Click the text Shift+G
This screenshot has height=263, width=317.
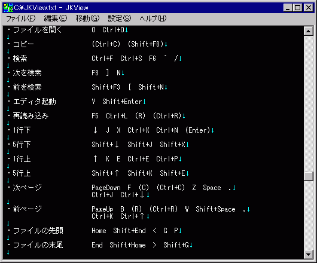point(176,245)
